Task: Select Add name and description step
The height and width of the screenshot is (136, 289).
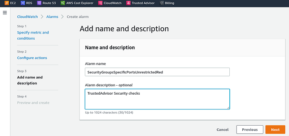Action: pos(30,80)
